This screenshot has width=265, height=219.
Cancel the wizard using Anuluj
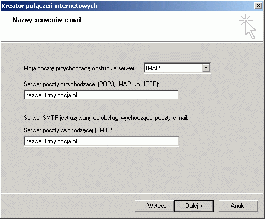coord(238,206)
